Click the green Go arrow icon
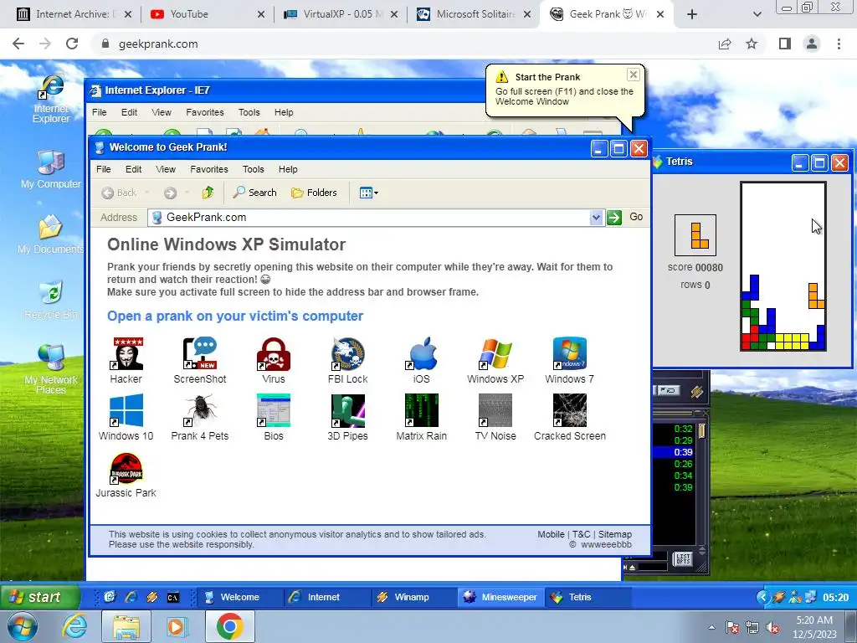Screen dimensions: 857x643 tap(614, 218)
